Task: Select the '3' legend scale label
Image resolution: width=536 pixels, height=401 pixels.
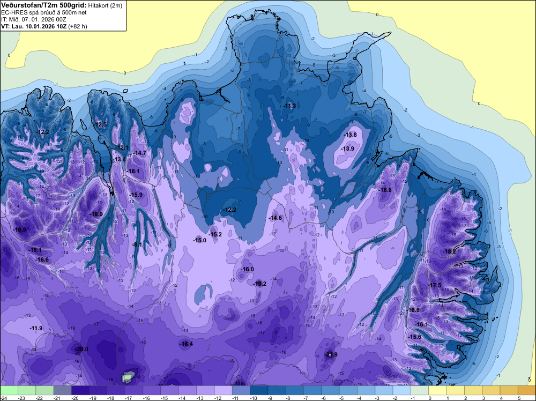Action: click(485, 398)
